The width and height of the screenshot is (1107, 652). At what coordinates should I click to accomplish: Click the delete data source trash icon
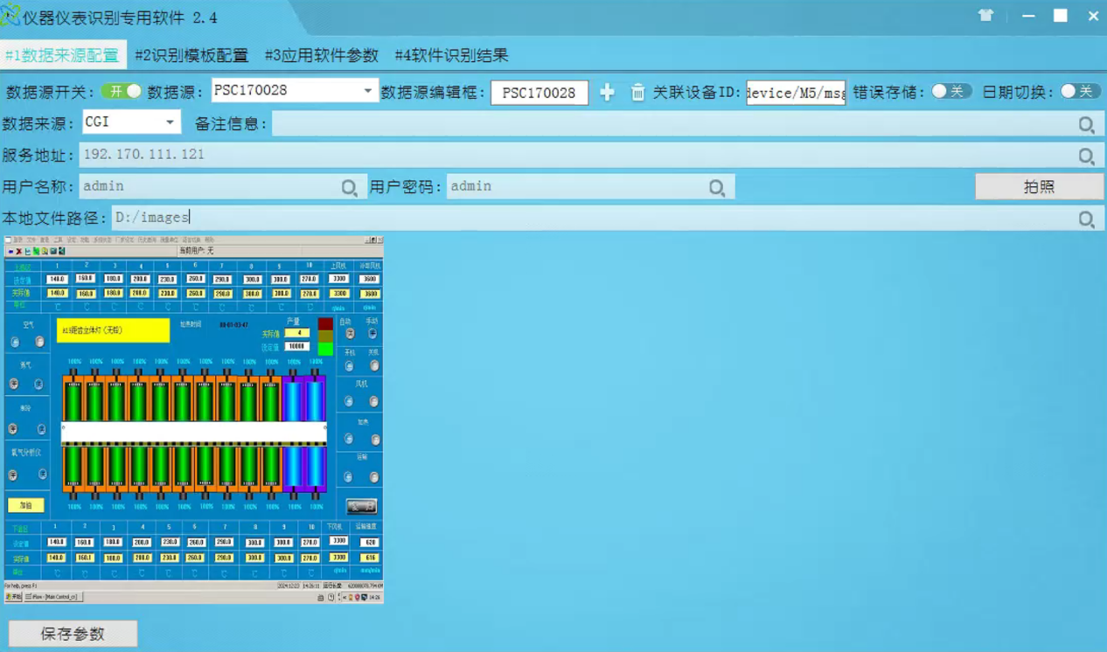(638, 92)
